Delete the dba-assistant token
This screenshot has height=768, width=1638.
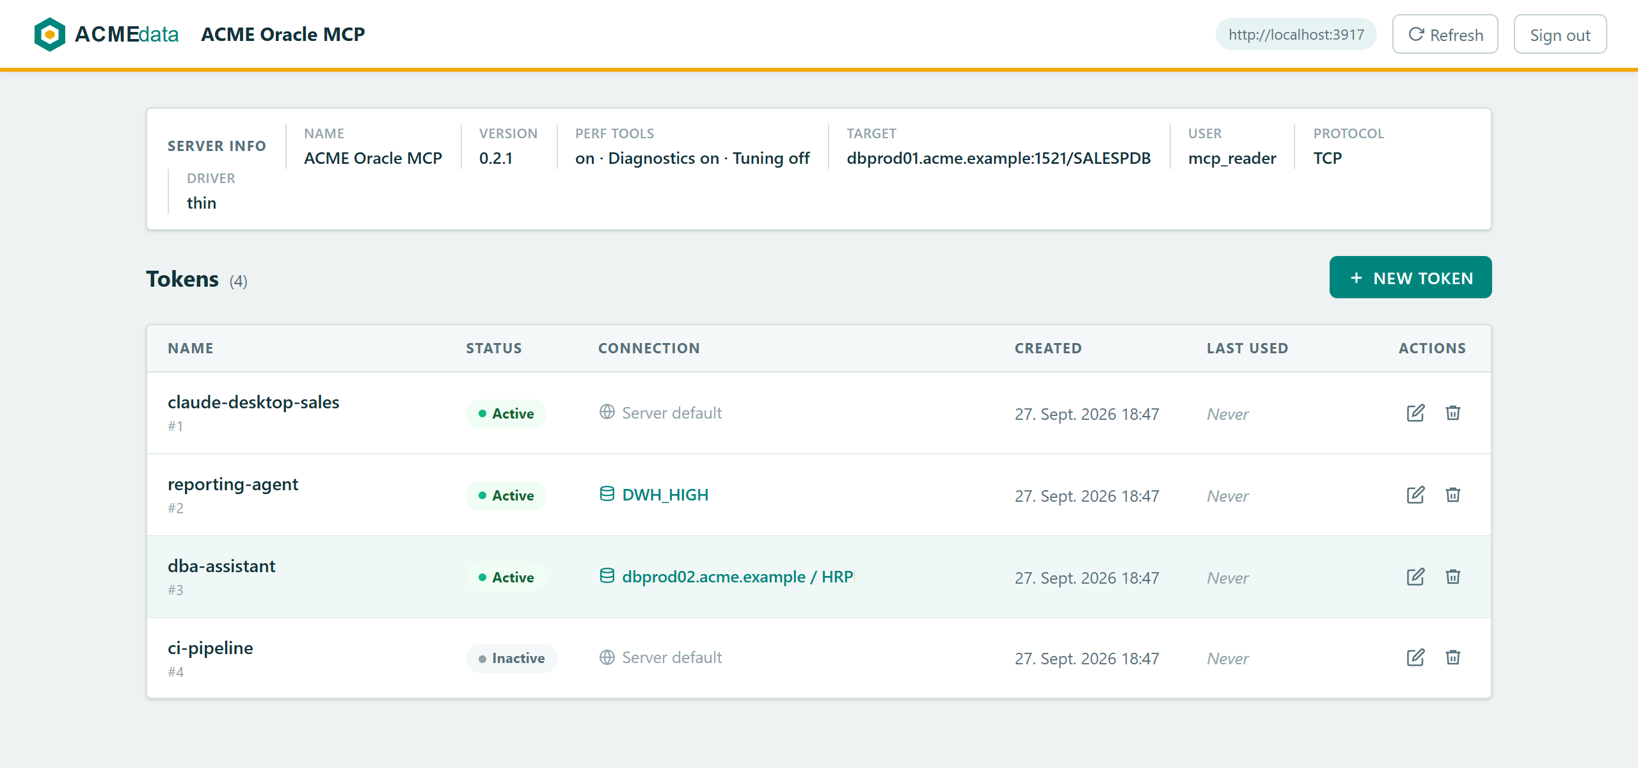[x=1453, y=577]
